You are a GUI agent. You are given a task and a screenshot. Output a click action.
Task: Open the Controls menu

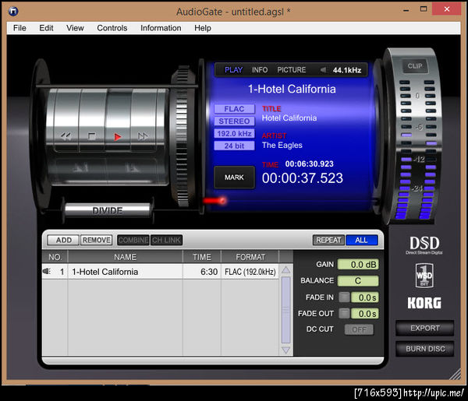(x=112, y=28)
